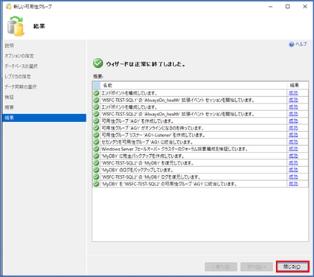Click the database wizard icon in header

pyautogui.click(x=16, y=26)
